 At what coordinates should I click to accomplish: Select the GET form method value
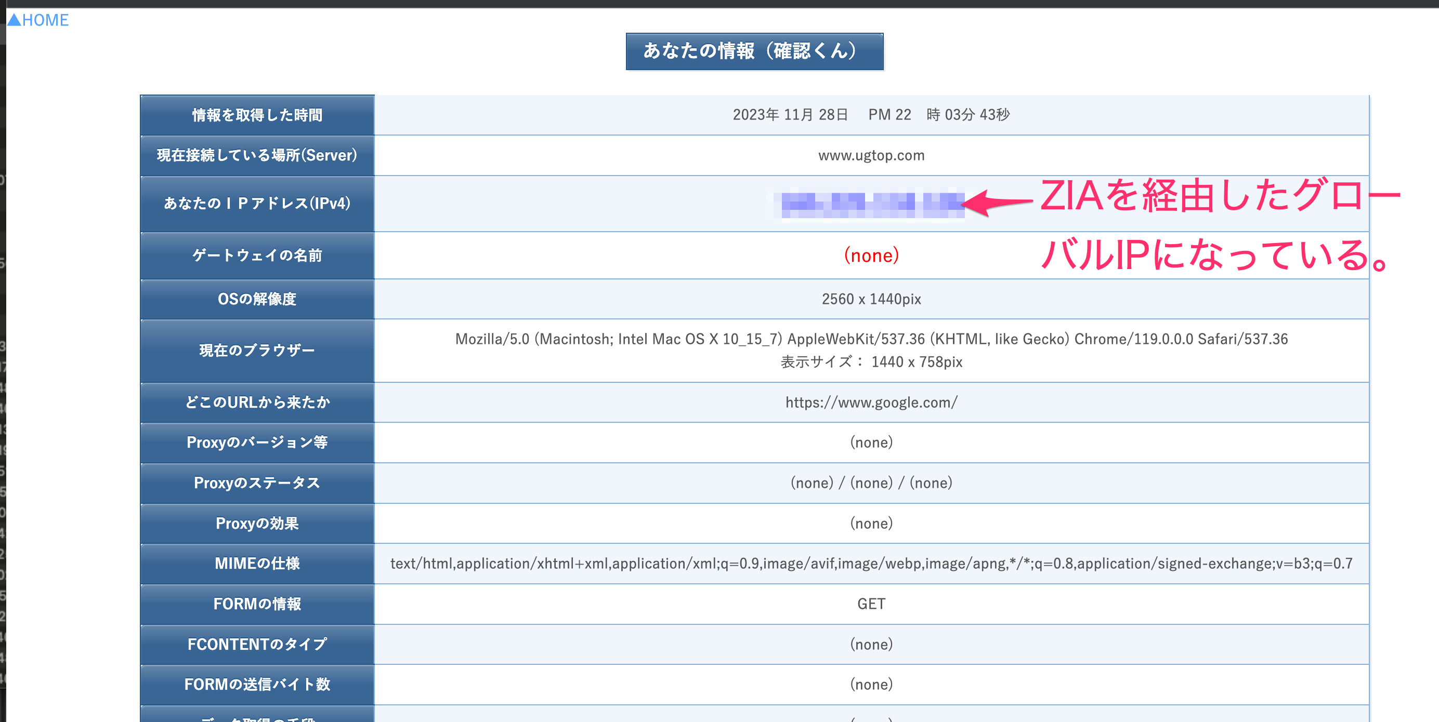871,604
